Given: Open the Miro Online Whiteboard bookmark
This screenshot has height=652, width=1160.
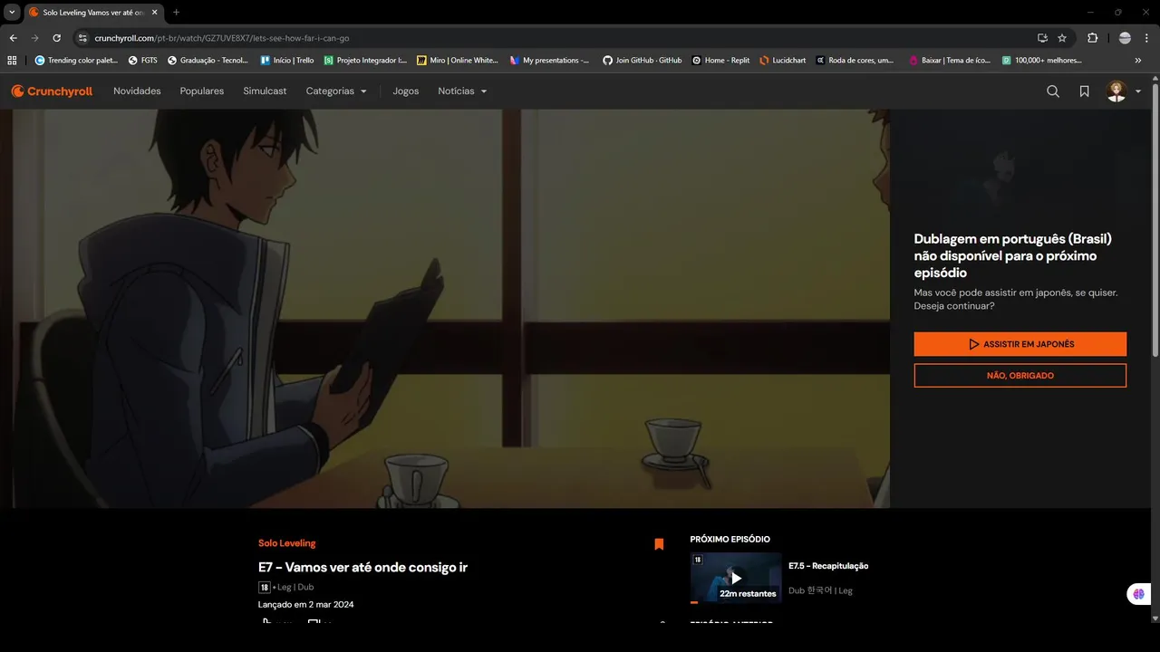Looking at the screenshot, I should coord(458,61).
